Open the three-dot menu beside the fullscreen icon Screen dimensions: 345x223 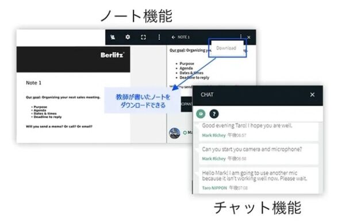click(x=159, y=37)
